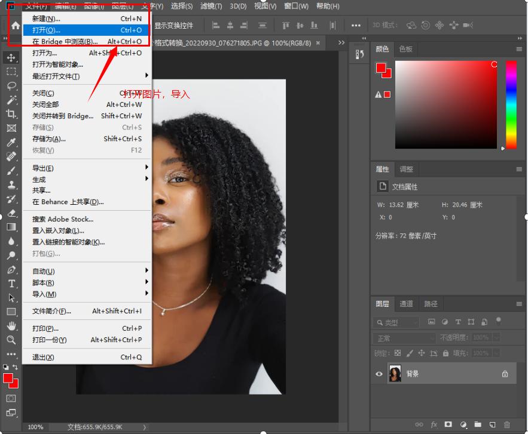
Task: Select the Move tool in the toolbar
Action: tap(11, 57)
